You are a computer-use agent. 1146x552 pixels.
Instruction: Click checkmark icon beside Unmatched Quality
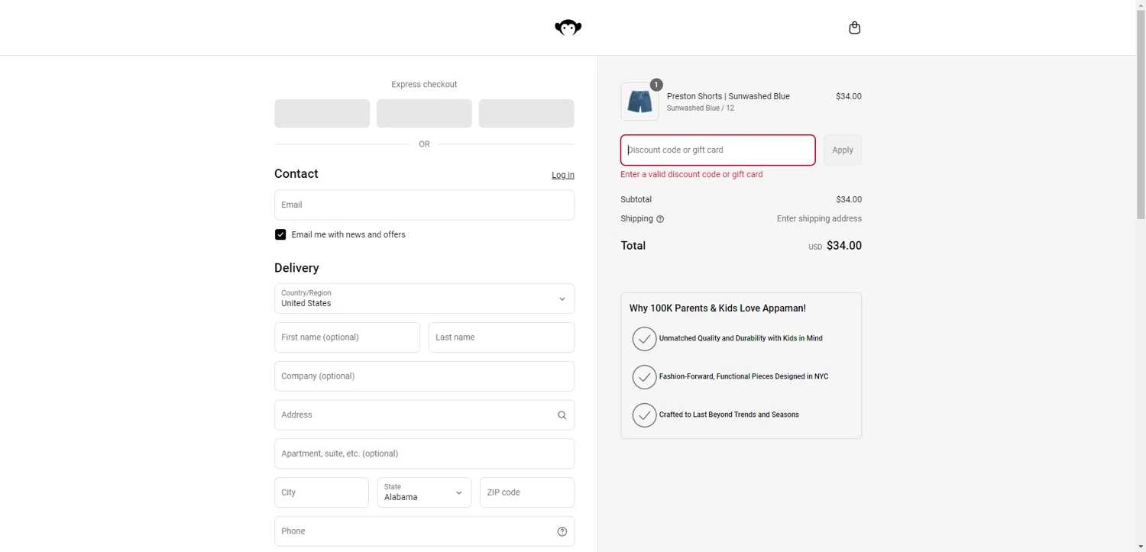coord(644,338)
